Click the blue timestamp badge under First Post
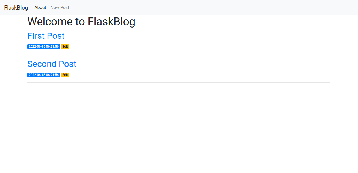The image size is (358, 173). (43, 46)
